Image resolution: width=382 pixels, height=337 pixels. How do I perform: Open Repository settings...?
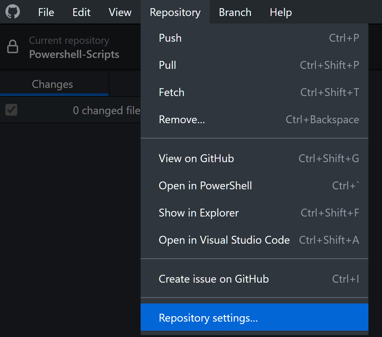click(254, 317)
